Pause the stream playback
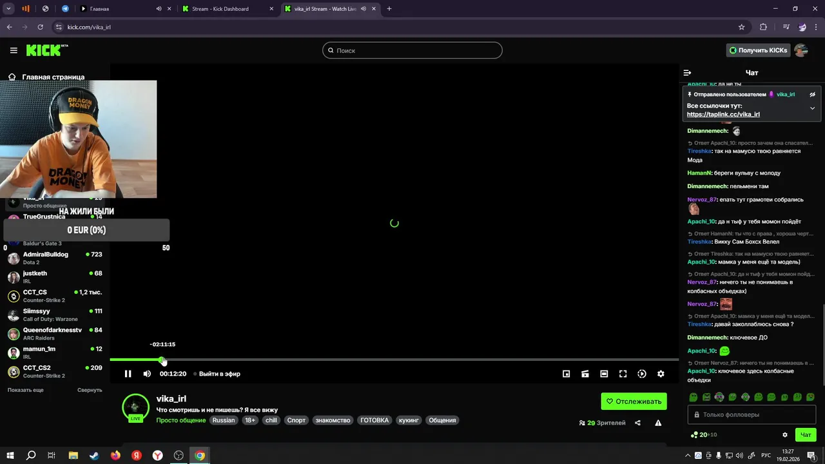 pyautogui.click(x=128, y=374)
